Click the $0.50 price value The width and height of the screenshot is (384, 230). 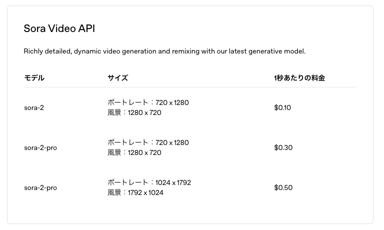click(x=283, y=187)
